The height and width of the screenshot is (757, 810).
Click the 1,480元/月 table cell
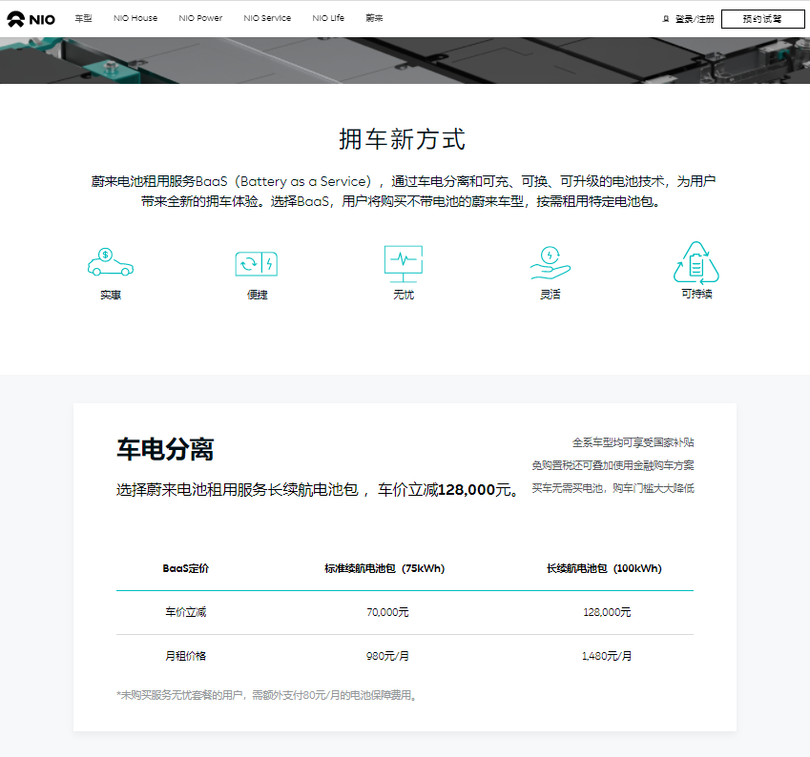[x=607, y=656]
